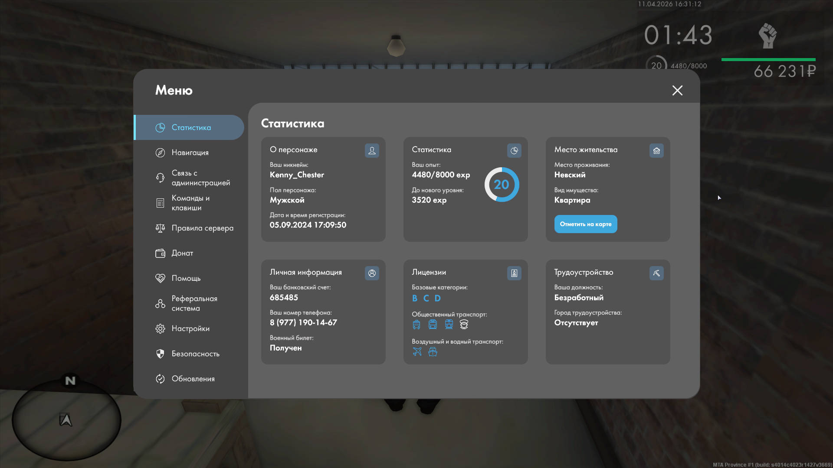Click the taxi cap transport icon
833x468 pixels.
464,325
